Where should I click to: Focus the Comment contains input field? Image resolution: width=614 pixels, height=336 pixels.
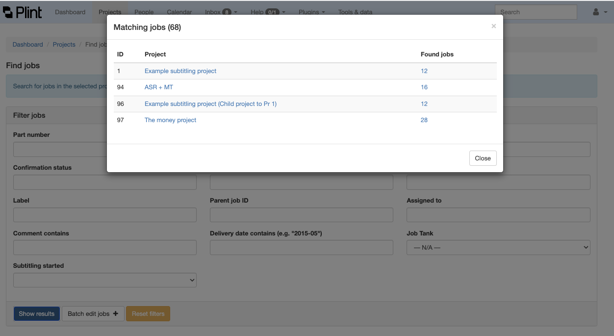click(105, 248)
